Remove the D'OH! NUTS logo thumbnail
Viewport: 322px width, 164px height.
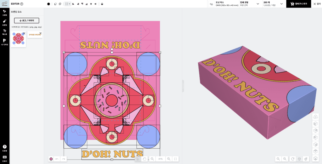41,33
